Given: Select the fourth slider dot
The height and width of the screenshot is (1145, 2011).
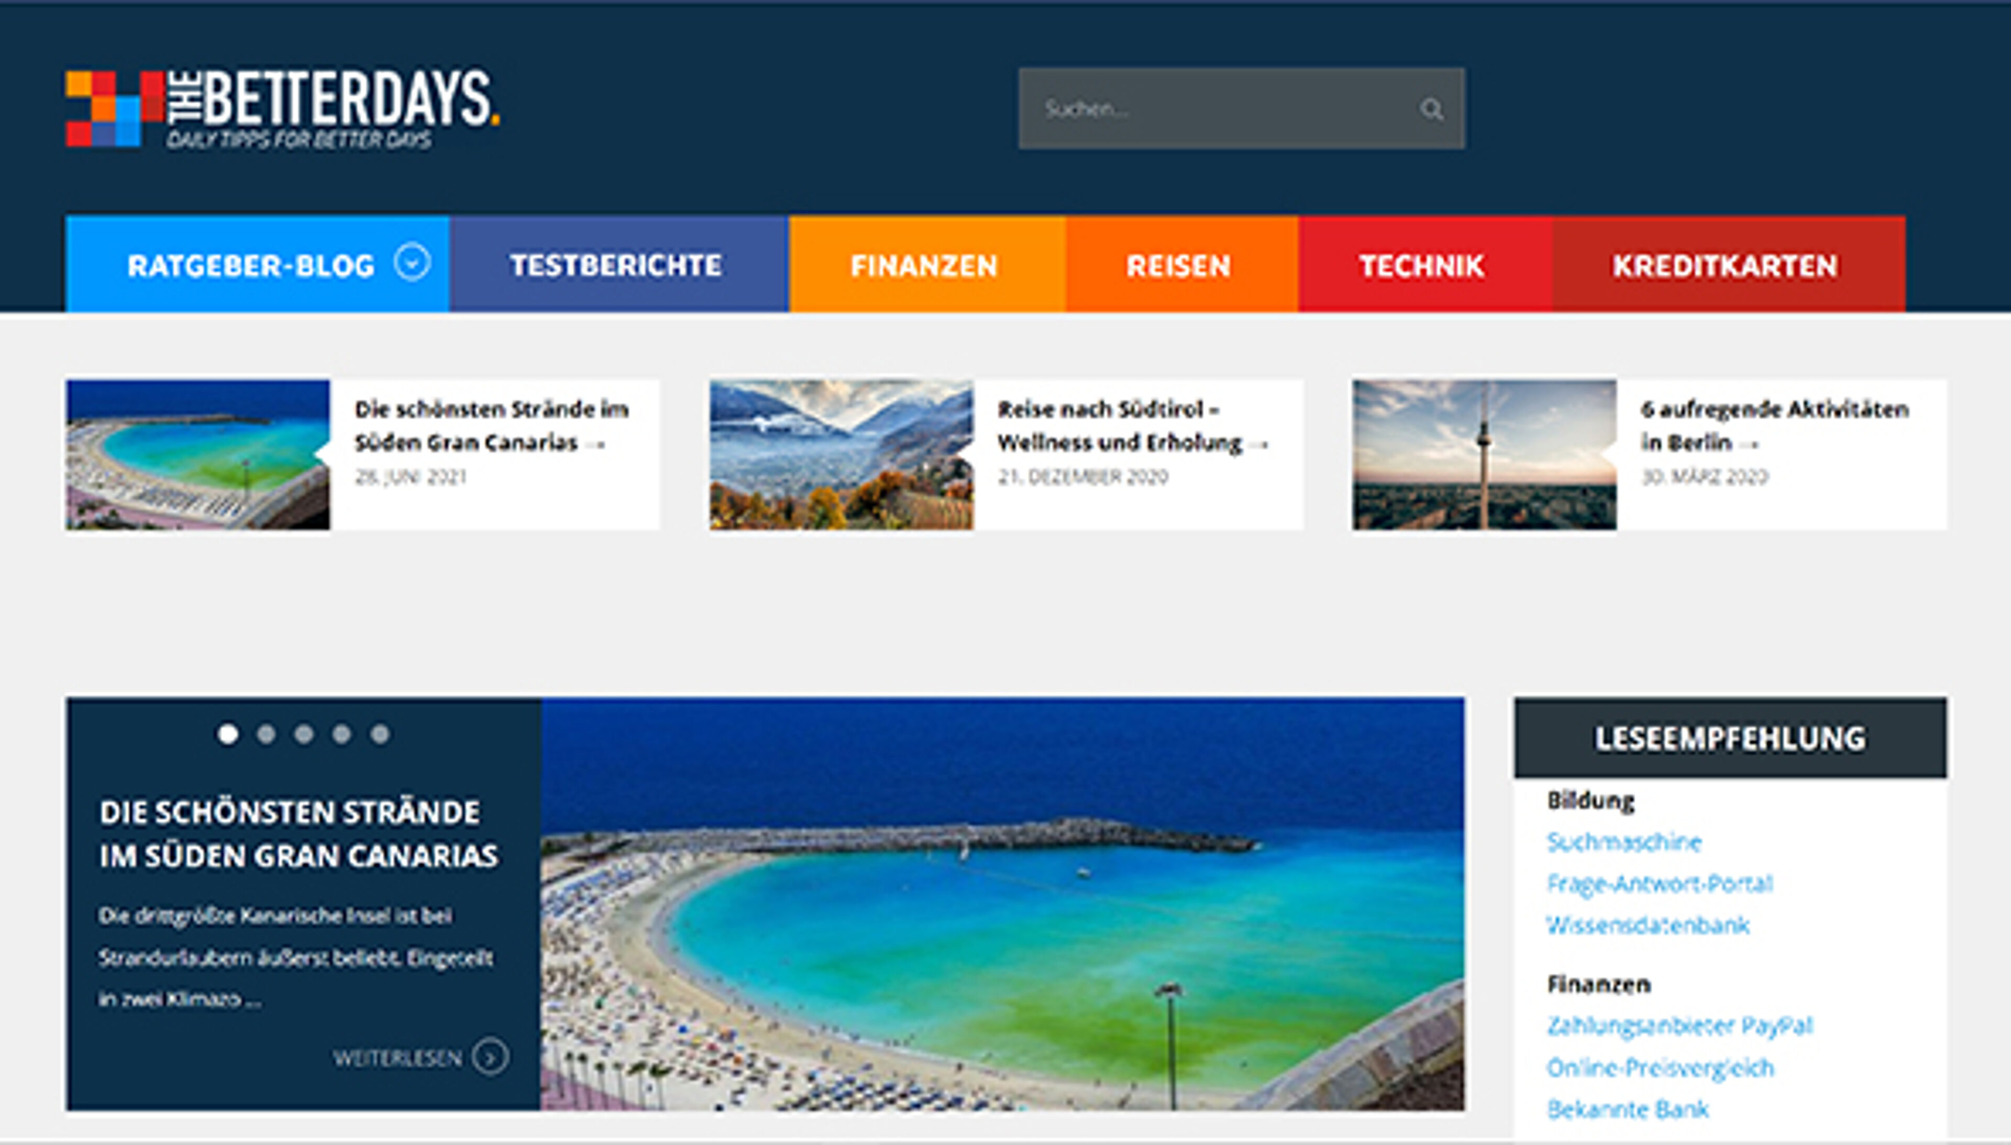Looking at the screenshot, I should pos(342,734).
